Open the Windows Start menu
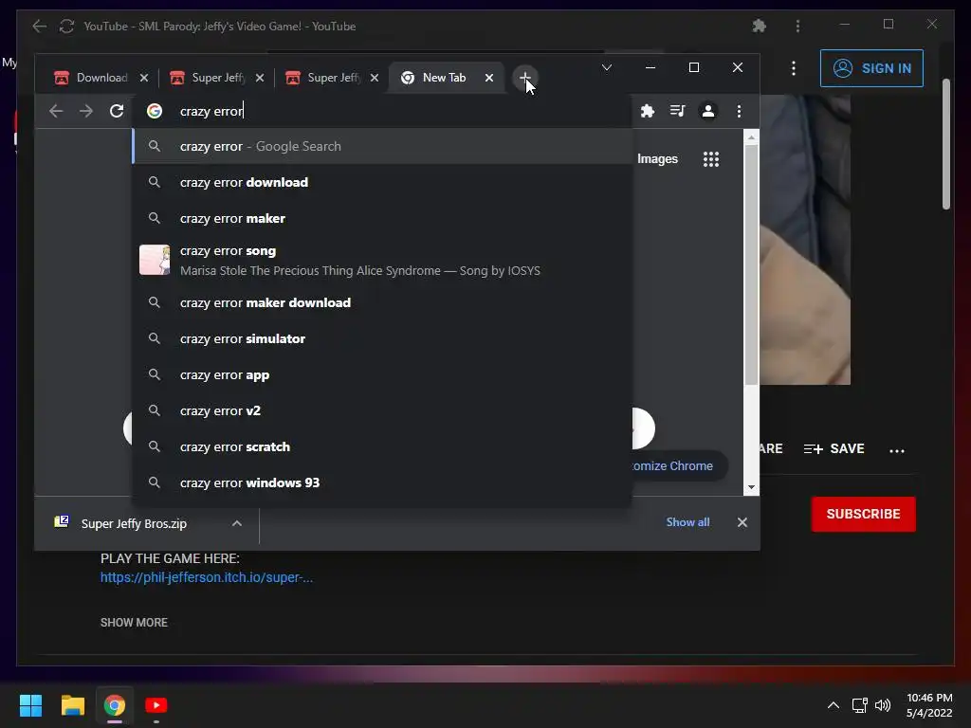The width and height of the screenshot is (971, 728). (30, 705)
